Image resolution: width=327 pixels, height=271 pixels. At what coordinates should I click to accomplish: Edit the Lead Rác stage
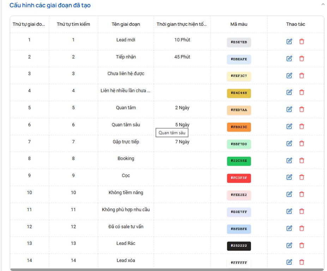pyautogui.click(x=289, y=245)
